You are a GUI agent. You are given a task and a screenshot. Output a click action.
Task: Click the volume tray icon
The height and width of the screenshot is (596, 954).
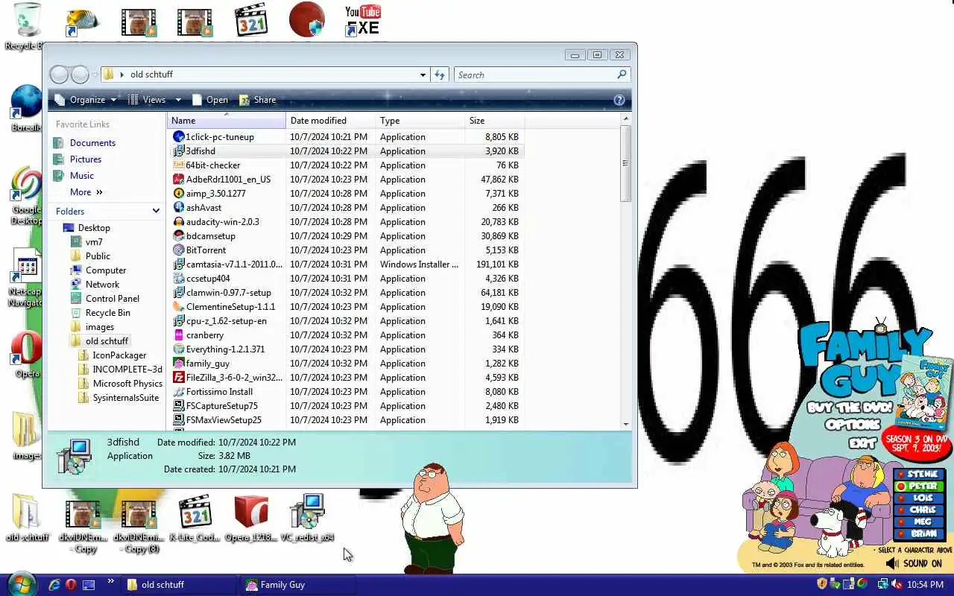coord(897,585)
